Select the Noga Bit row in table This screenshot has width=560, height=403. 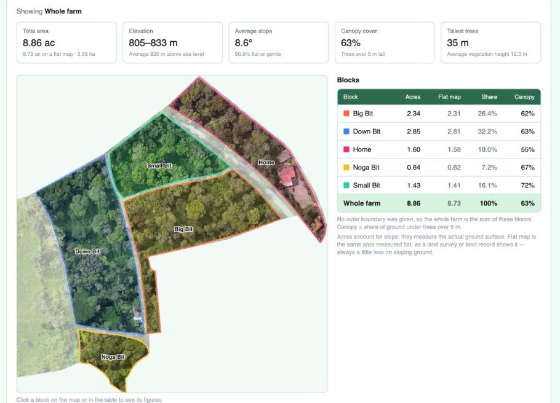coord(439,167)
